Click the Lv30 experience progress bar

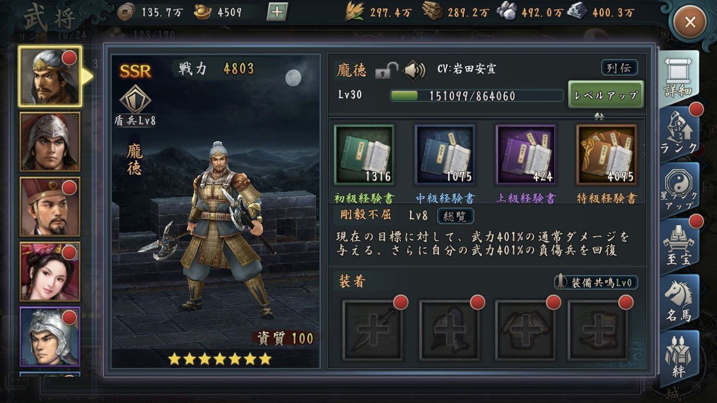[x=476, y=96]
